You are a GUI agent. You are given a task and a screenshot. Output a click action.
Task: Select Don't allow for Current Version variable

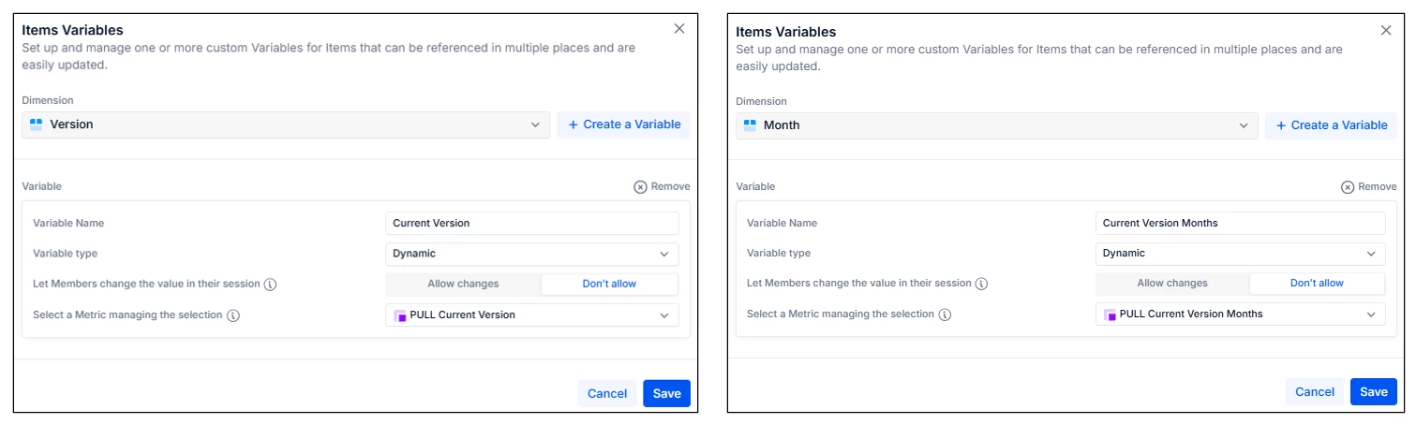tap(609, 284)
